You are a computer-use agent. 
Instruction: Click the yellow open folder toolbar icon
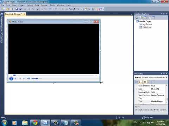7,9
